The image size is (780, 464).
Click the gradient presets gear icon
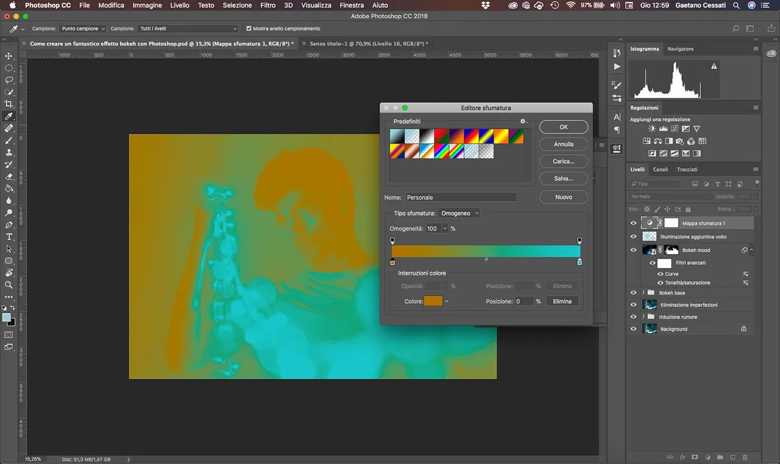point(523,122)
